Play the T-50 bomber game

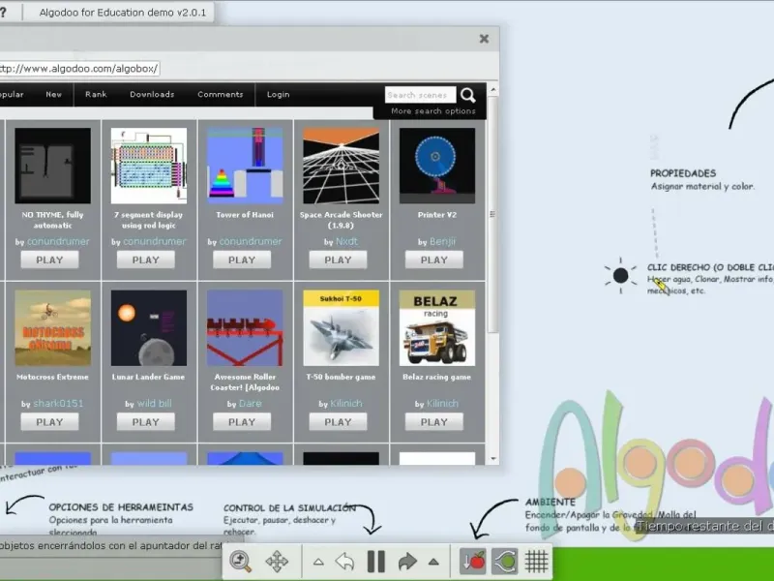tap(338, 422)
